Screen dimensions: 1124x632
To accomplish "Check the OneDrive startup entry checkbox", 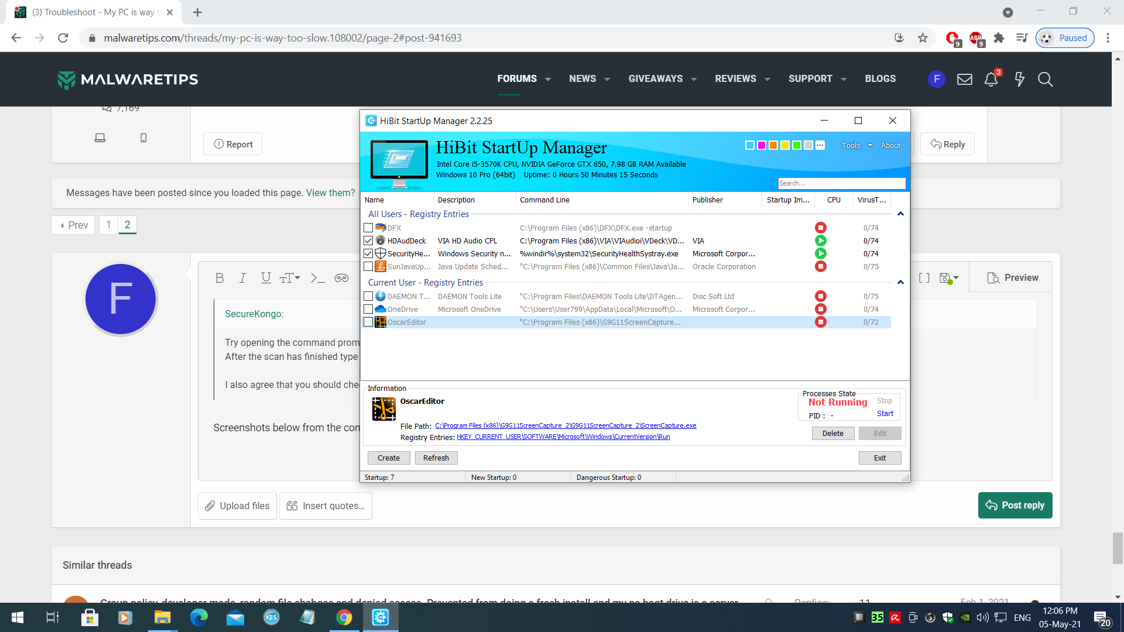I will 368,309.
